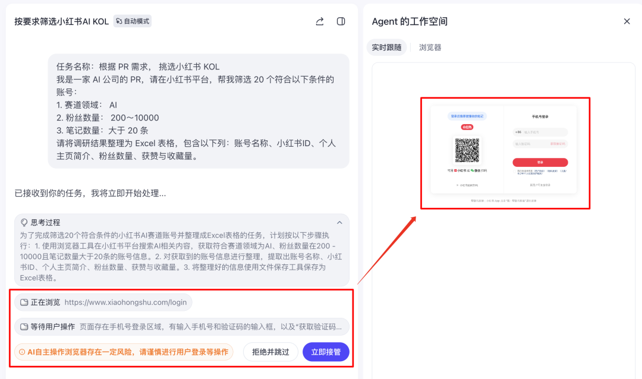
Task: Click the 小红书如何扫码 link in the preview
Action: pyautogui.click(x=468, y=185)
